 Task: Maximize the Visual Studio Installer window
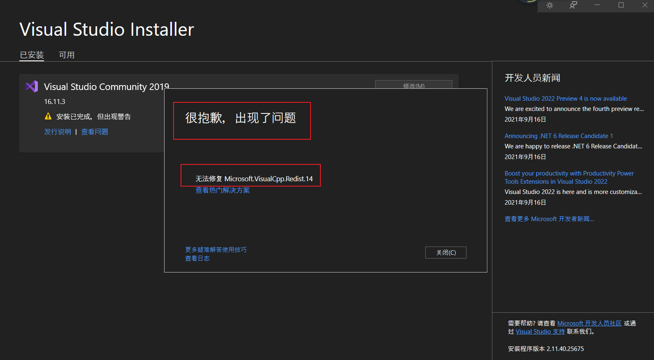click(621, 5)
